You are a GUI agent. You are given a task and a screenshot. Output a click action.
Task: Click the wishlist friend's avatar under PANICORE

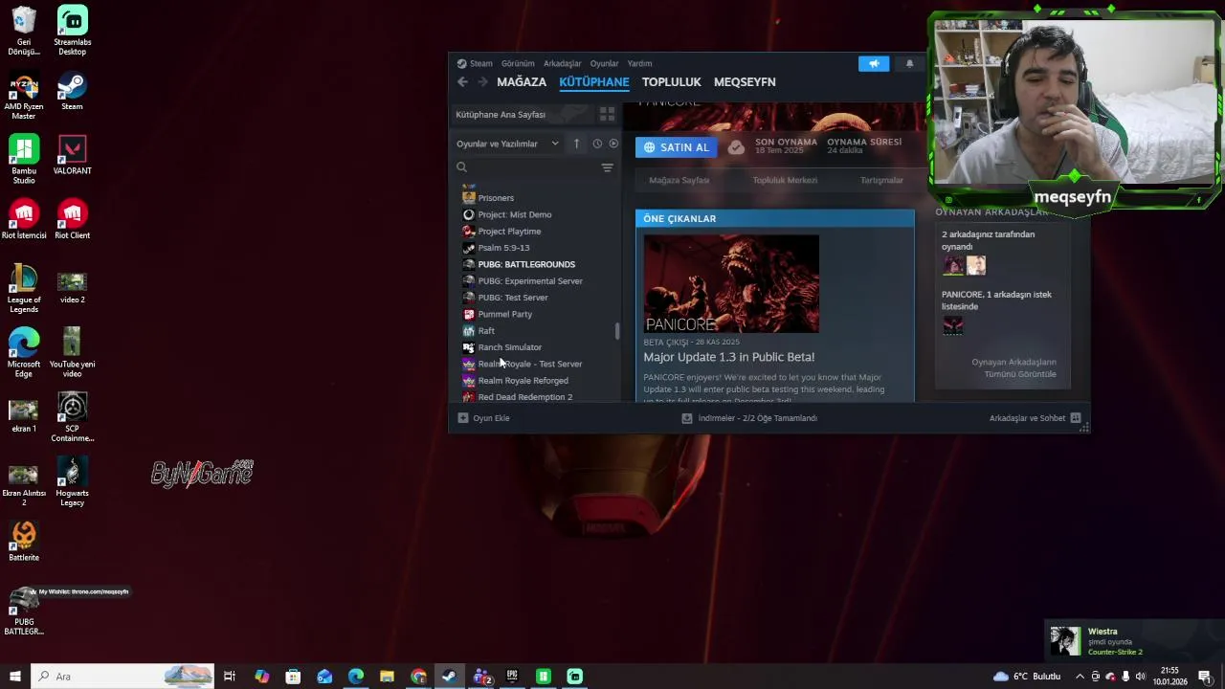(x=953, y=325)
